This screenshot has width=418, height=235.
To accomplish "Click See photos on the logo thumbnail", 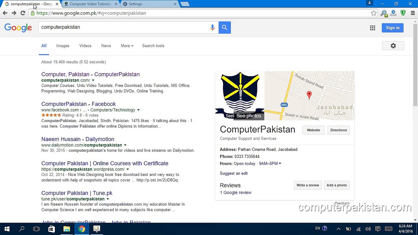I will [249, 116].
